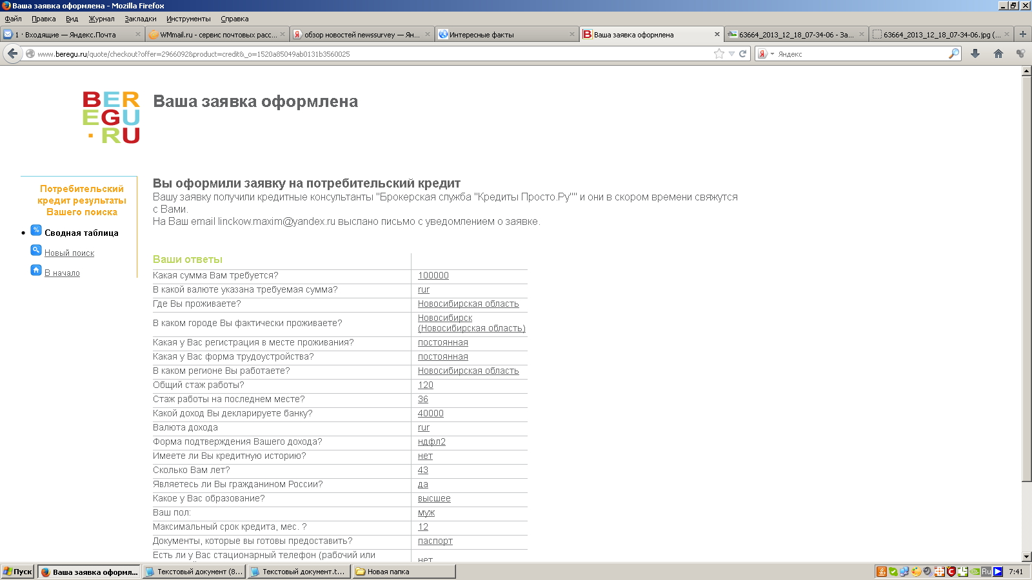
Task: Click the blue play arrow tray icon
Action: click(998, 572)
